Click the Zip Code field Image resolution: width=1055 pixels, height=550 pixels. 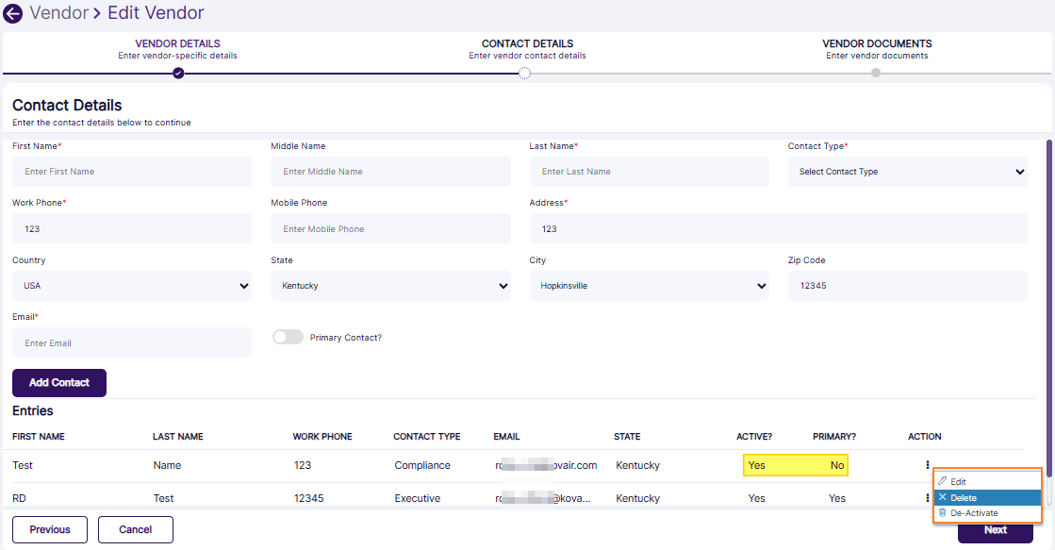907,286
